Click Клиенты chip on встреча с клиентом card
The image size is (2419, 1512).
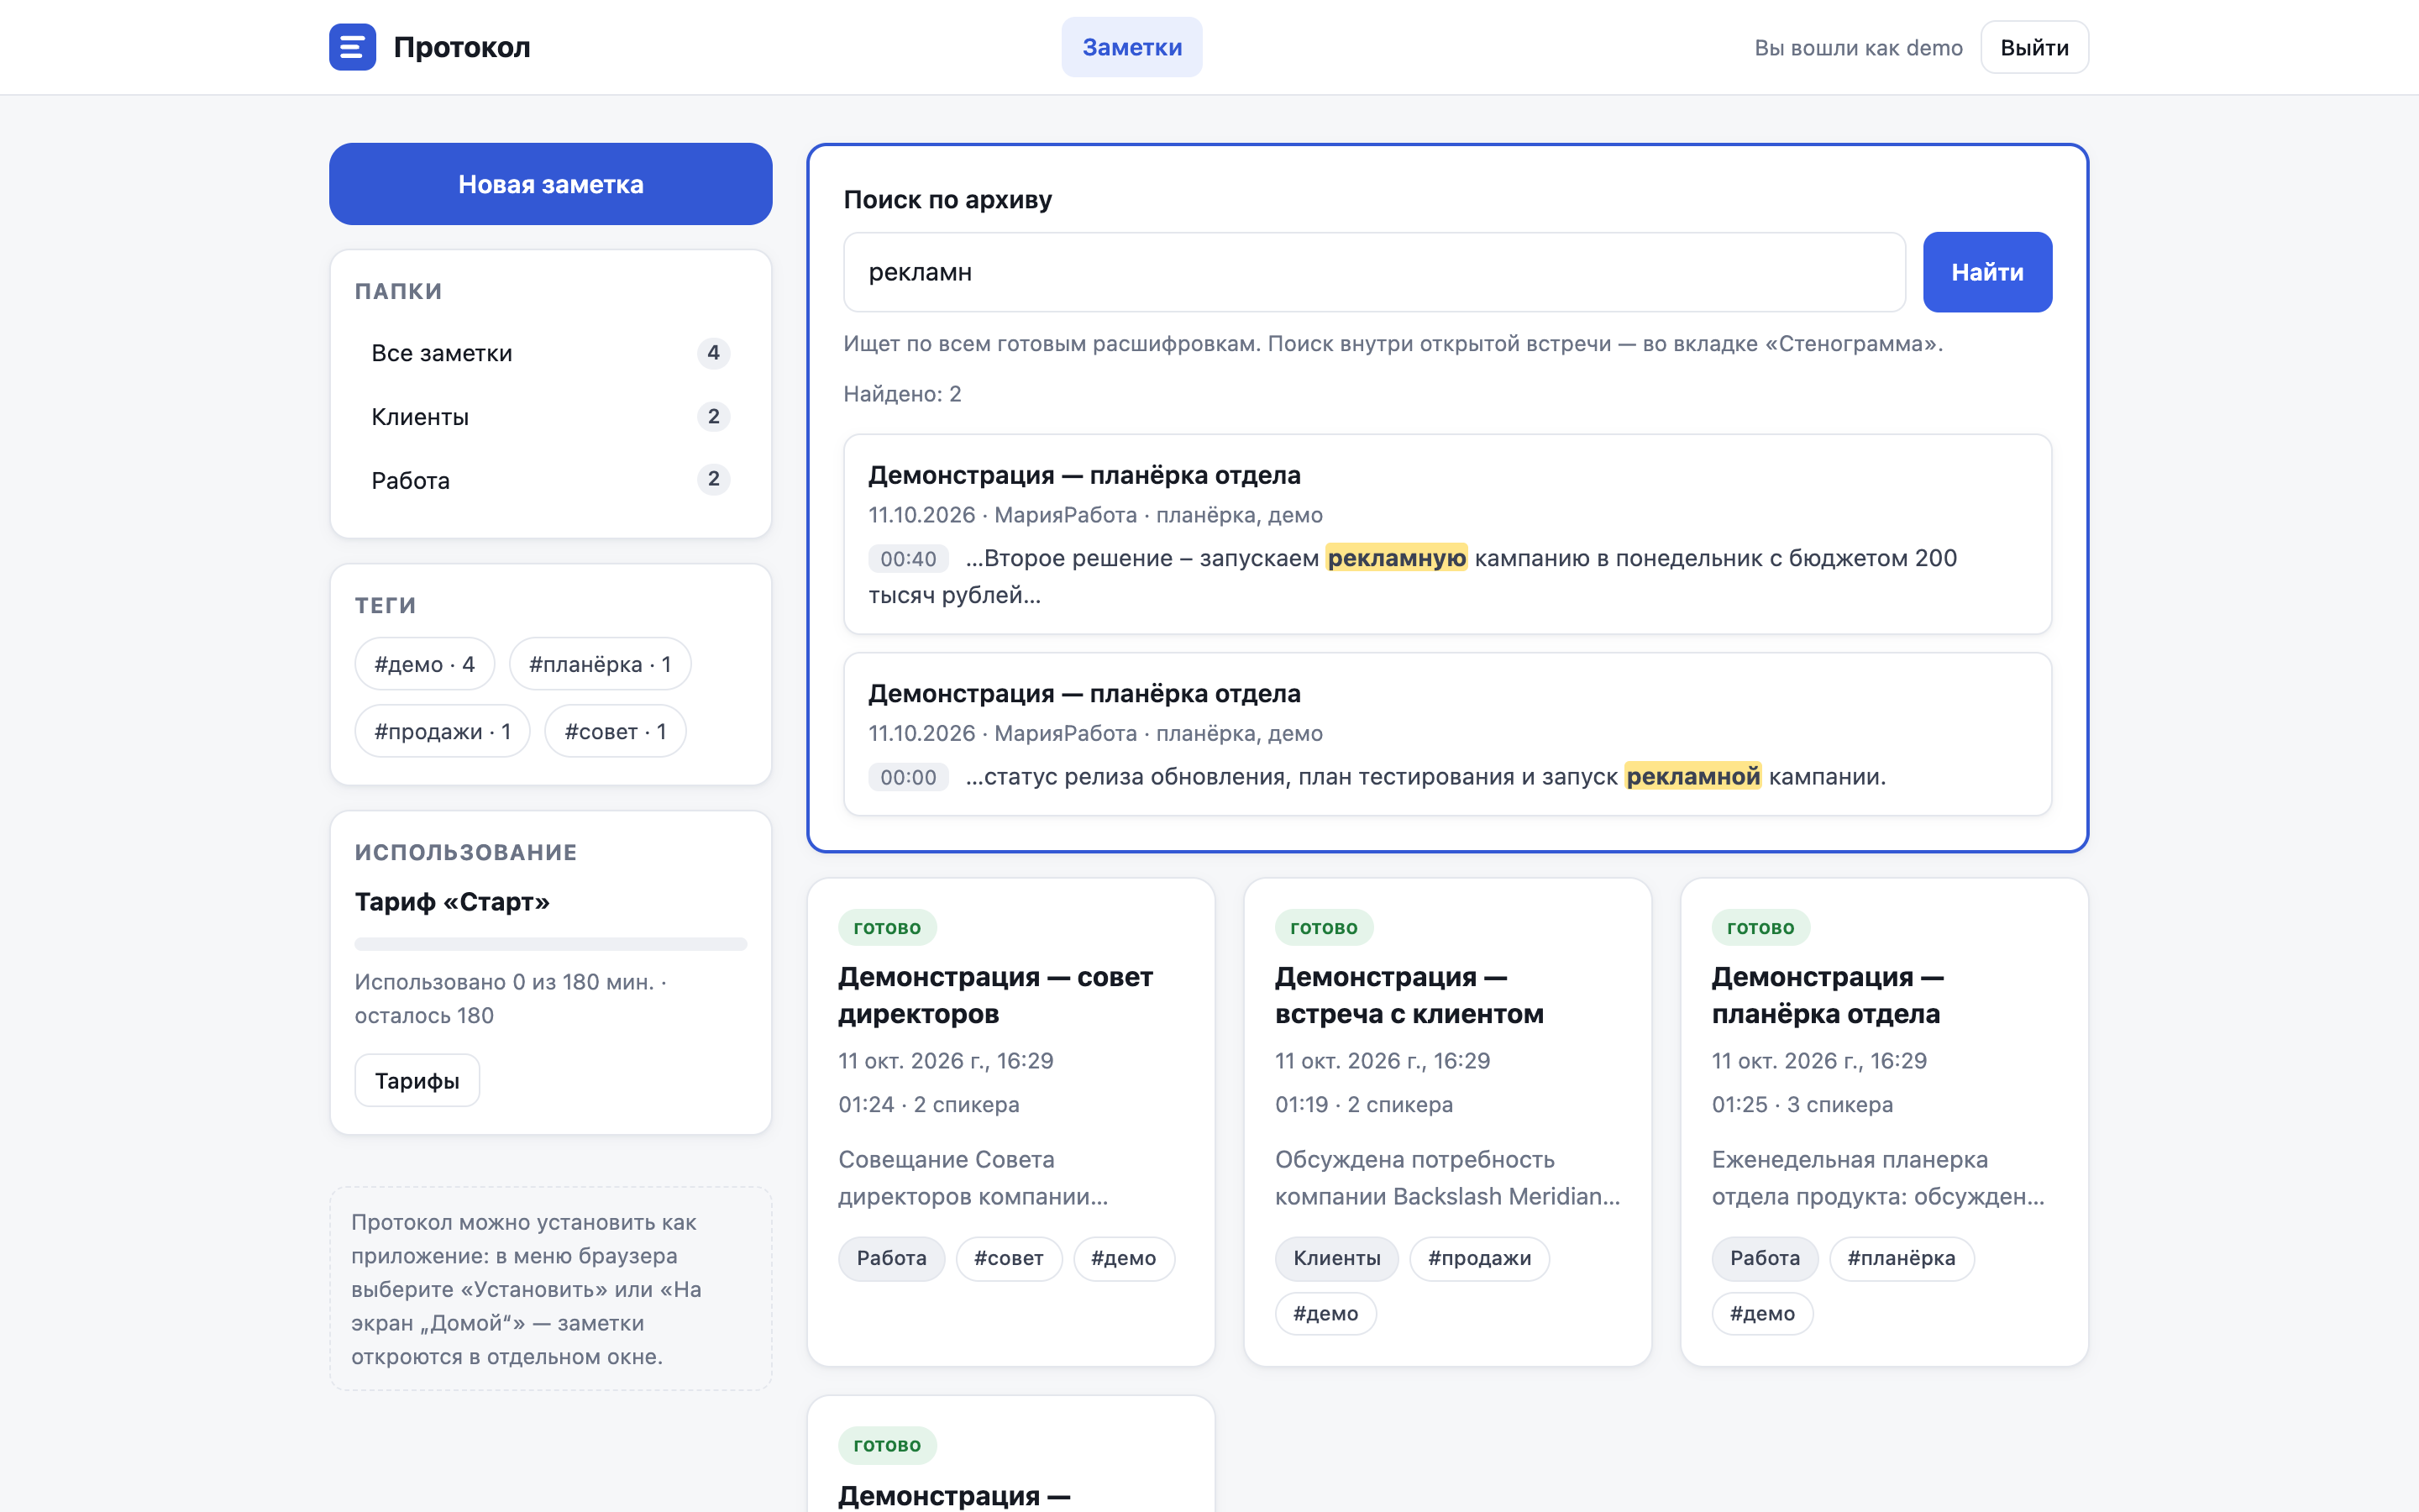point(1336,1258)
